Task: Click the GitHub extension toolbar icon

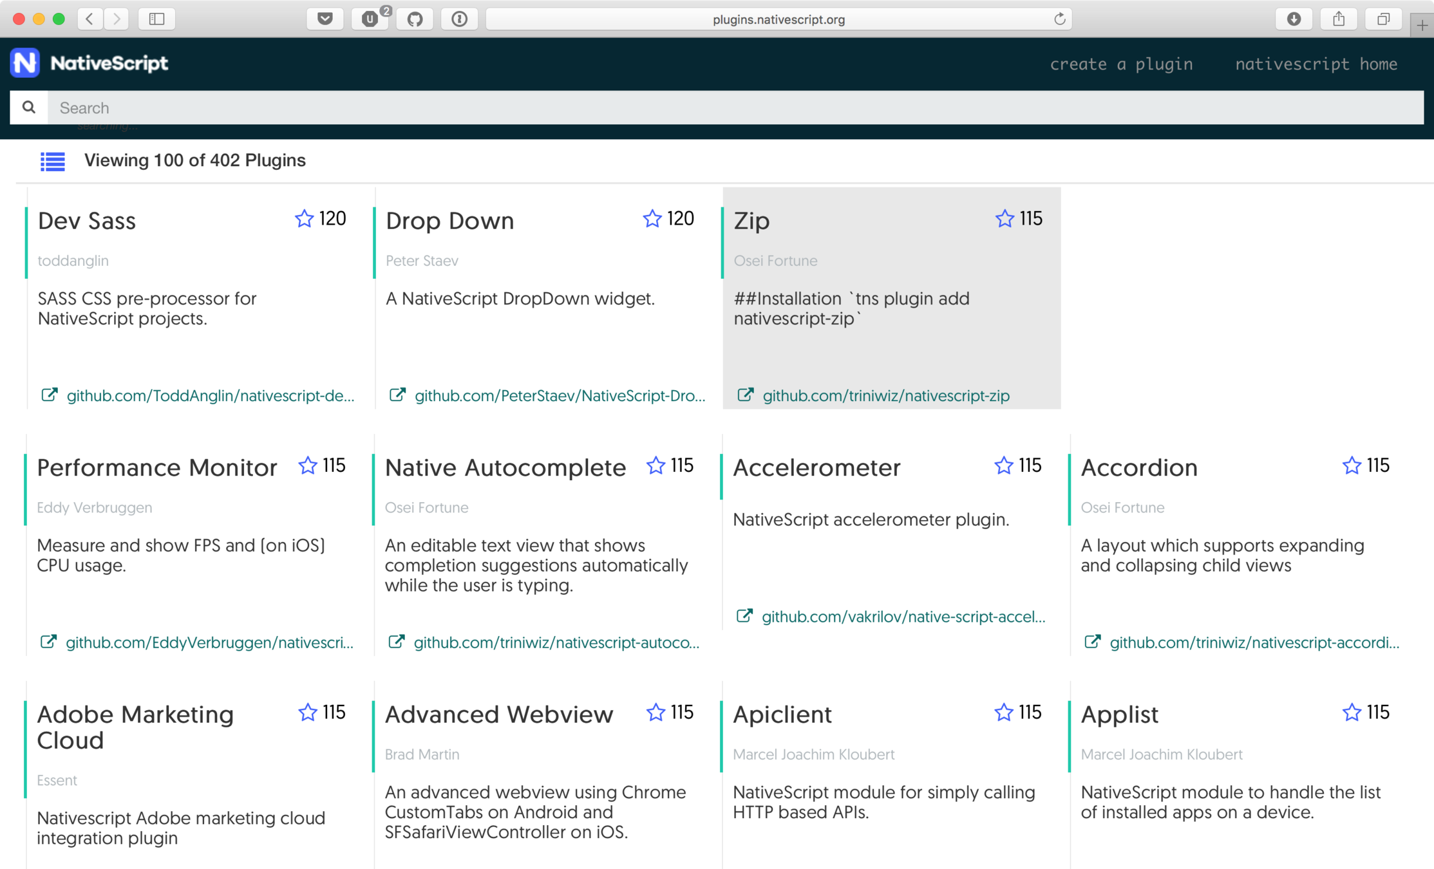Action: pos(415,19)
